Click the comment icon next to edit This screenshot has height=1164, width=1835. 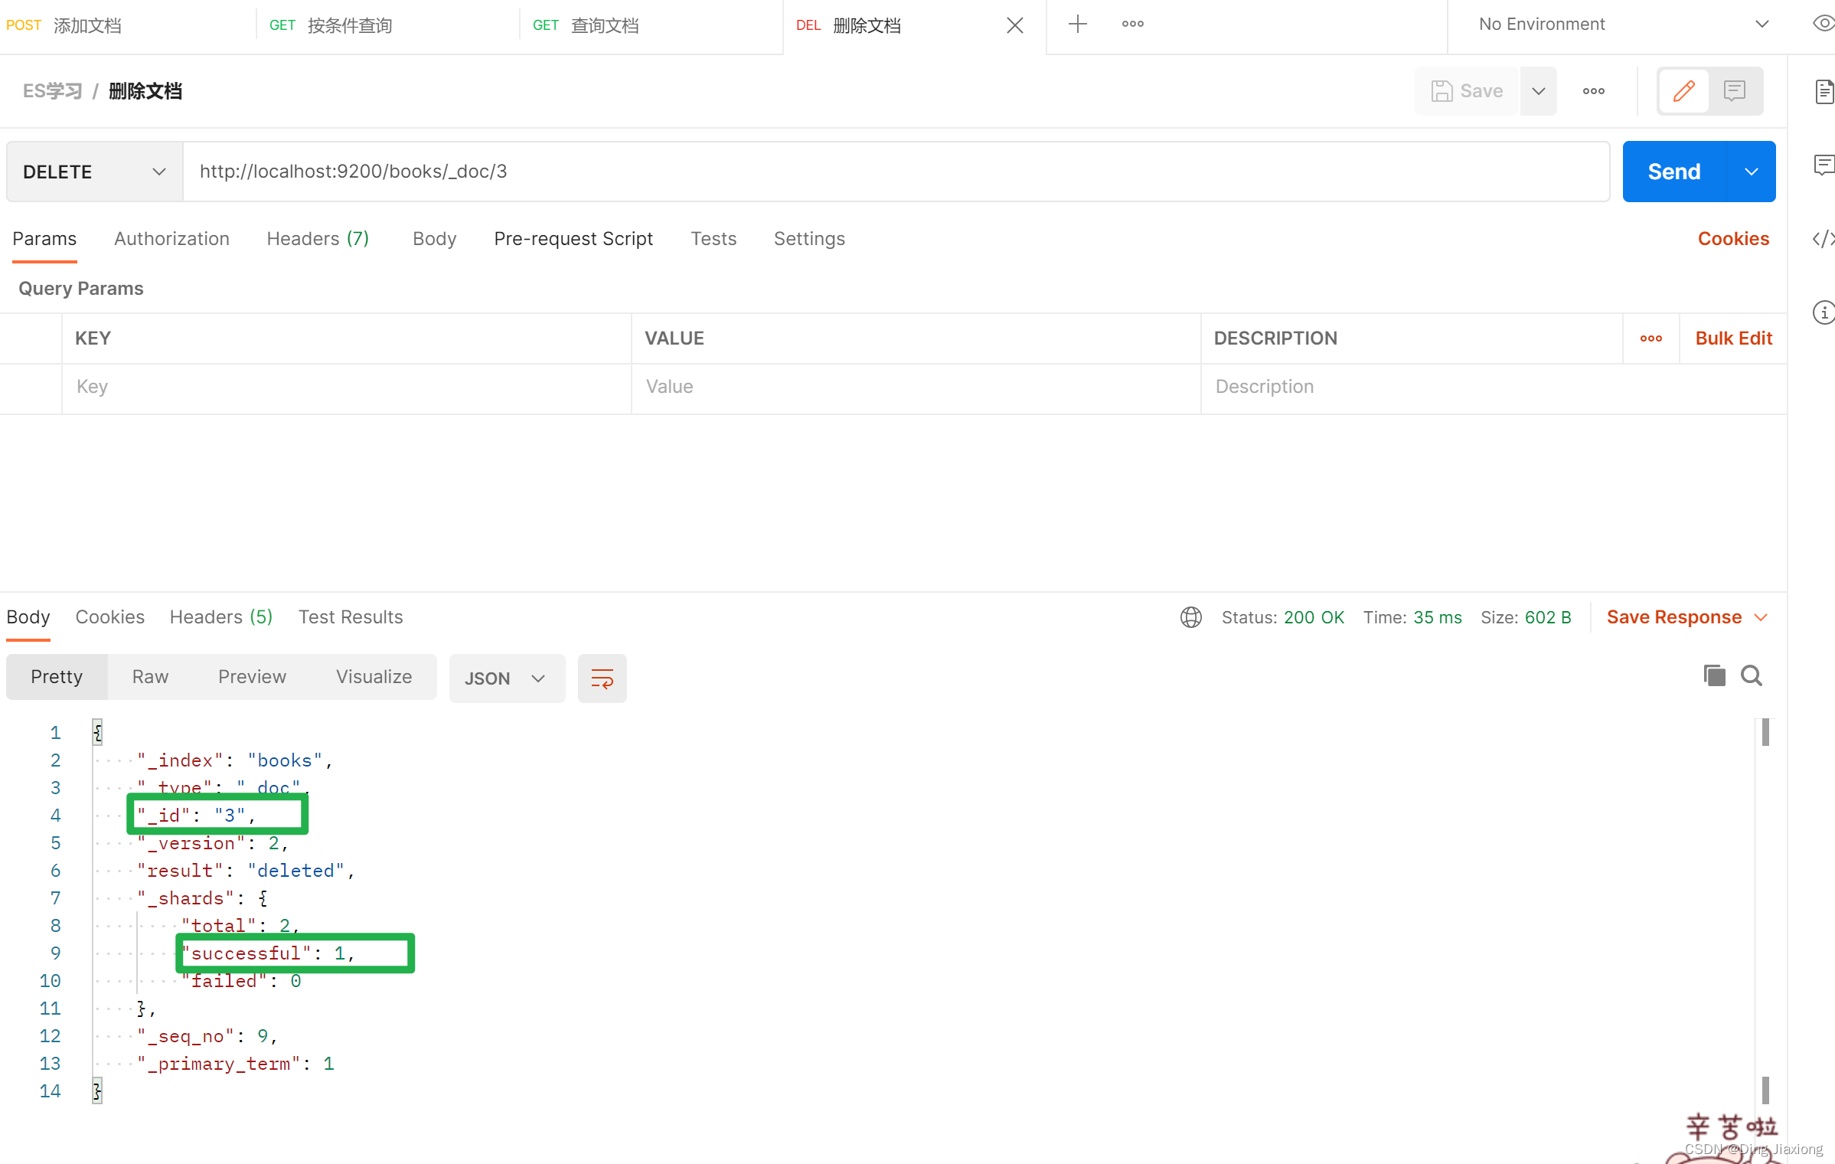point(1735,91)
